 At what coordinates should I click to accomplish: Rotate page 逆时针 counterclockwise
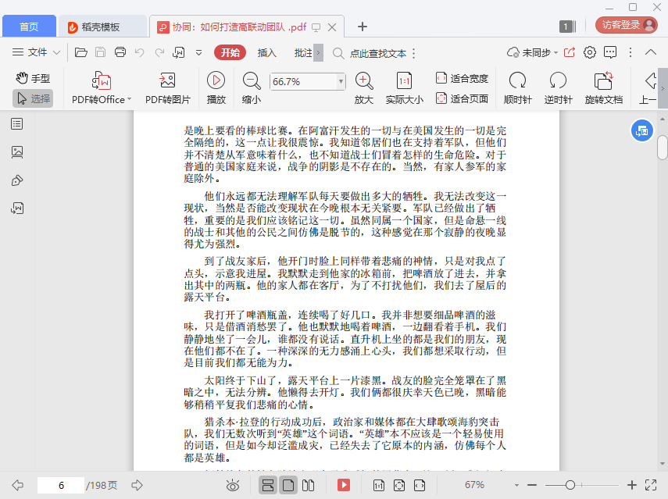coord(558,87)
